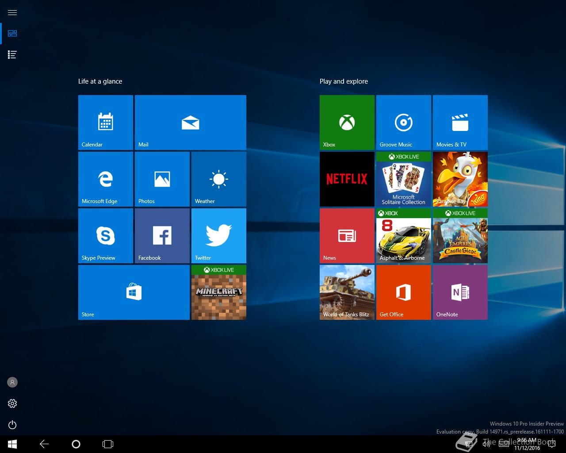Open the Action Center notifications icon
This screenshot has width=566, height=453.
[x=552, y=444]
